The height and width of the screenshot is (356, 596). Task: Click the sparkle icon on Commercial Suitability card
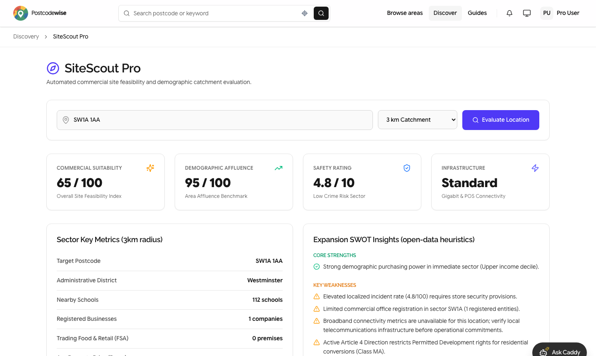(x=150, y=168)
